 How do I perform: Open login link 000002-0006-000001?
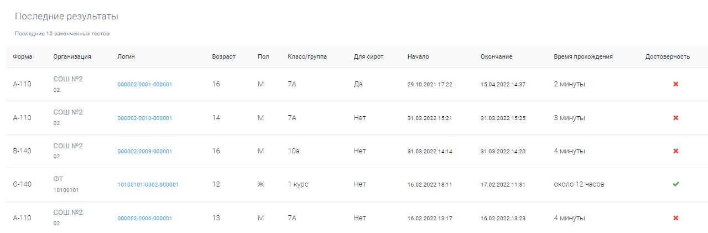tap(144, 218)
